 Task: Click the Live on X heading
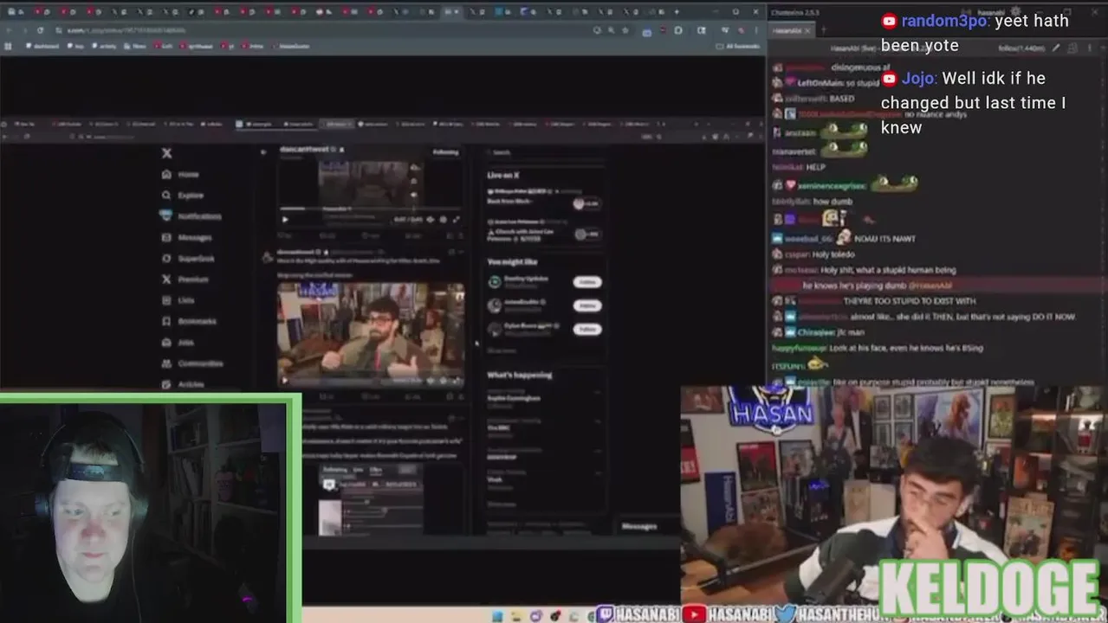(503, 175)
